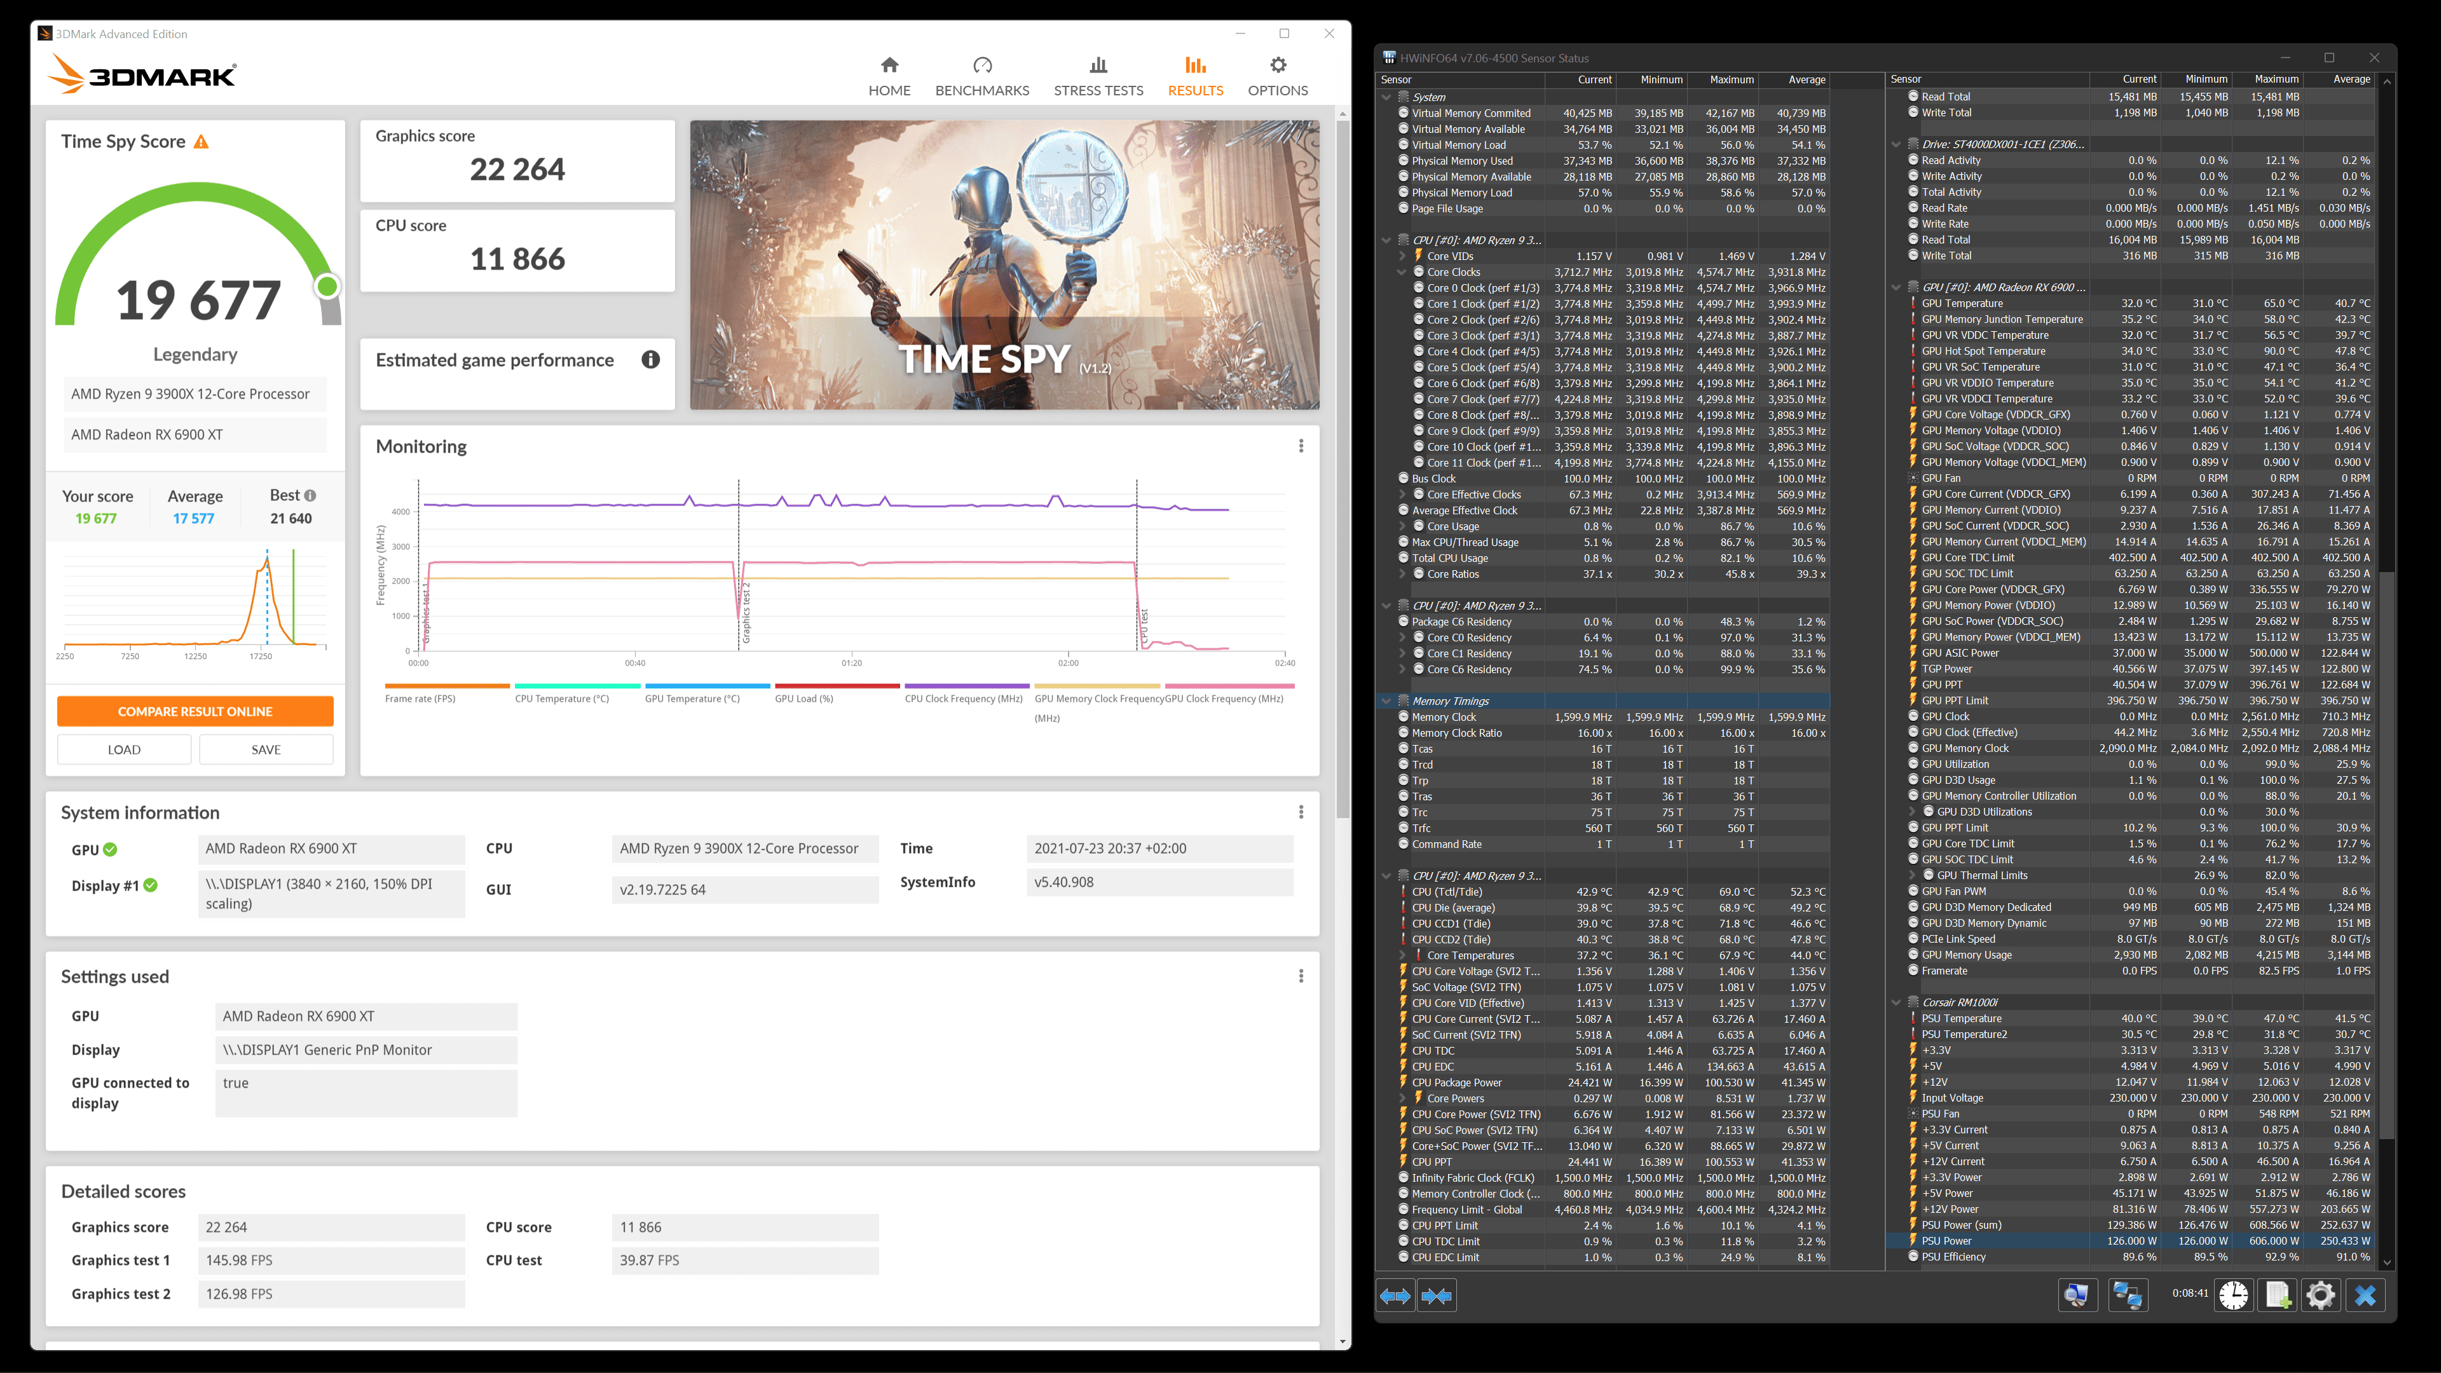Viewport: 2441px width, 1373px height.
Task: Expand Core VIDs in HWiNFO
Action: 1402,256
